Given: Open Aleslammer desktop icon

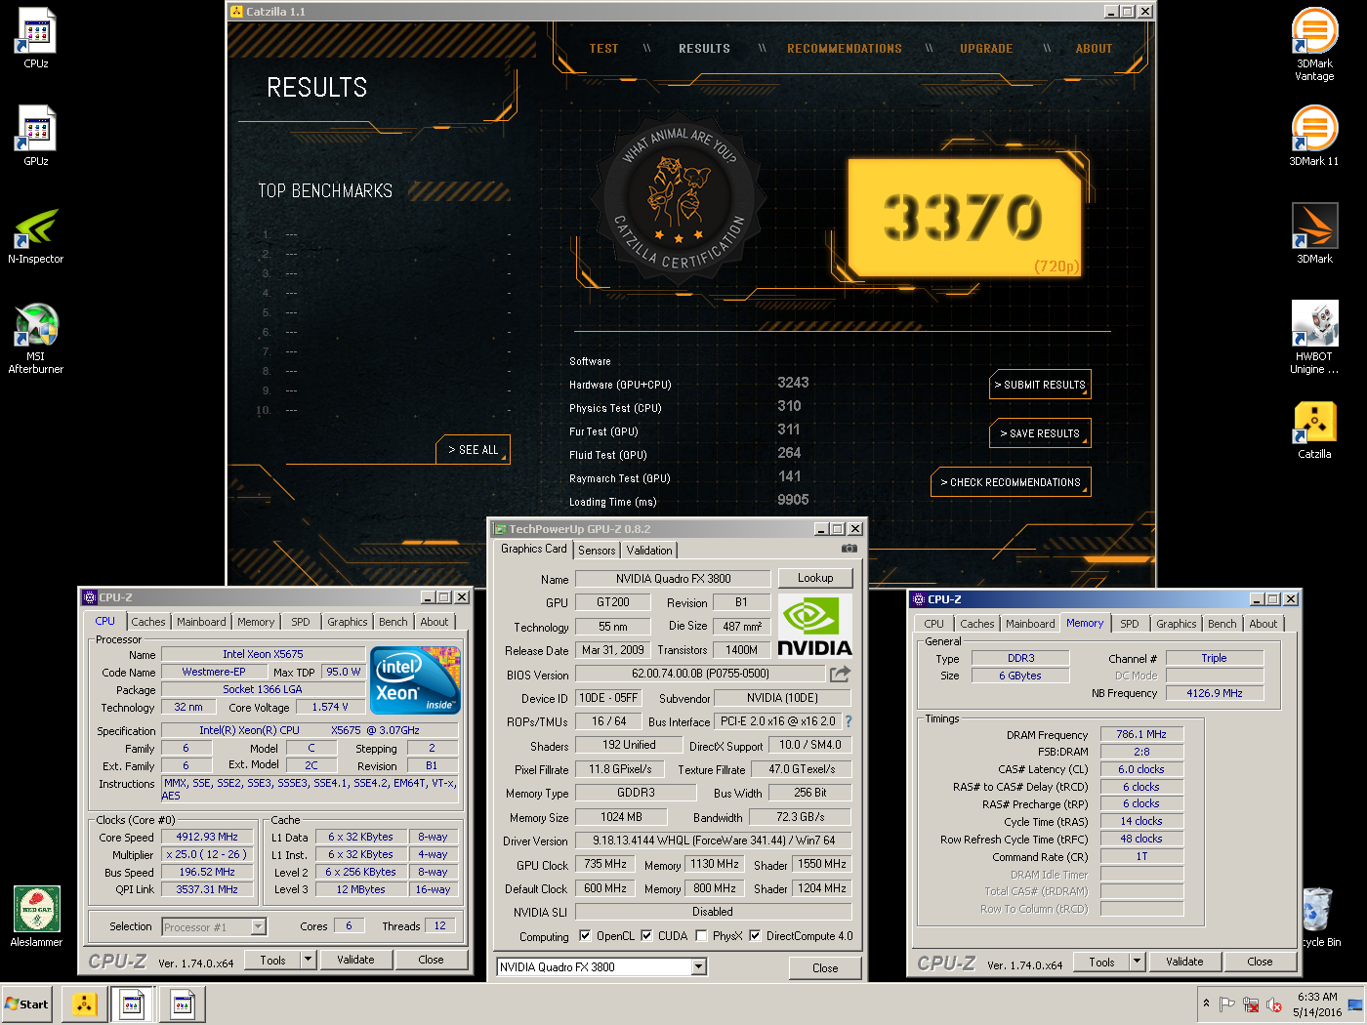Looking at the screenshot, I should pos(36,917).
